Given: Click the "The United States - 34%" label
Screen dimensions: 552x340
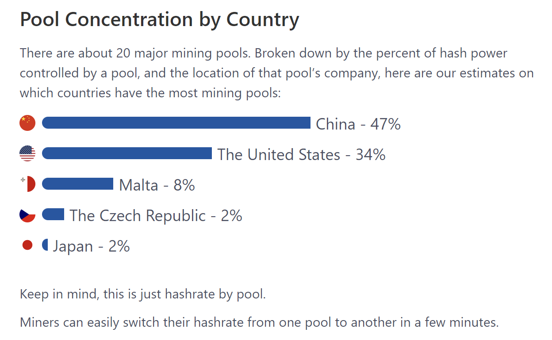Looking at the screenshot, I should coord(301,155).
